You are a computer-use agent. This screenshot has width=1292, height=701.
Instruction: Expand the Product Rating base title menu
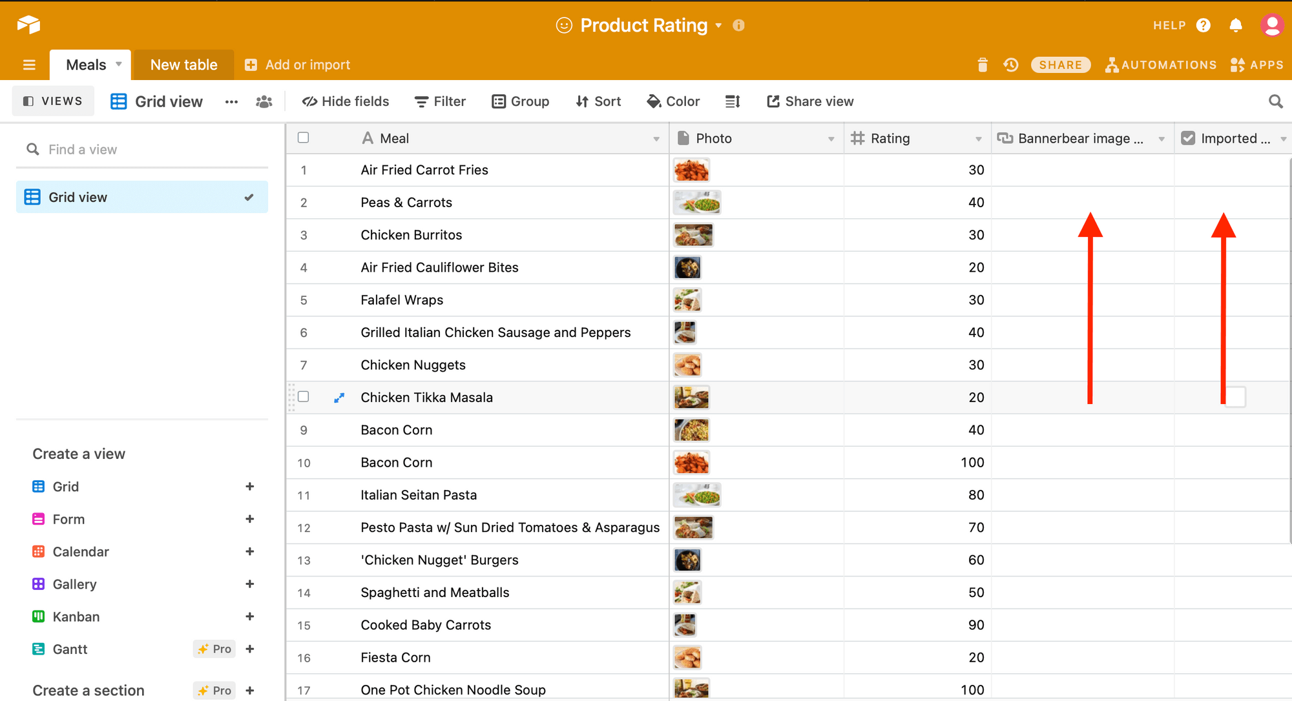pos(718,26)
